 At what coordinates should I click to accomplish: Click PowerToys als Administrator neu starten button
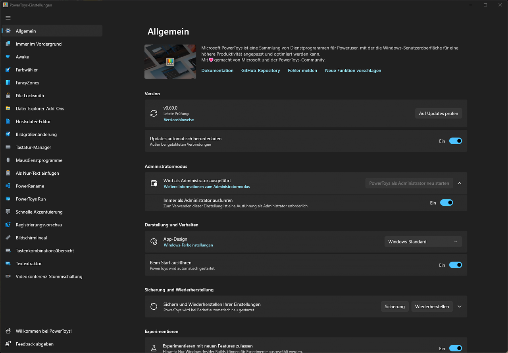pyautogui.click(x=409, y=183)
